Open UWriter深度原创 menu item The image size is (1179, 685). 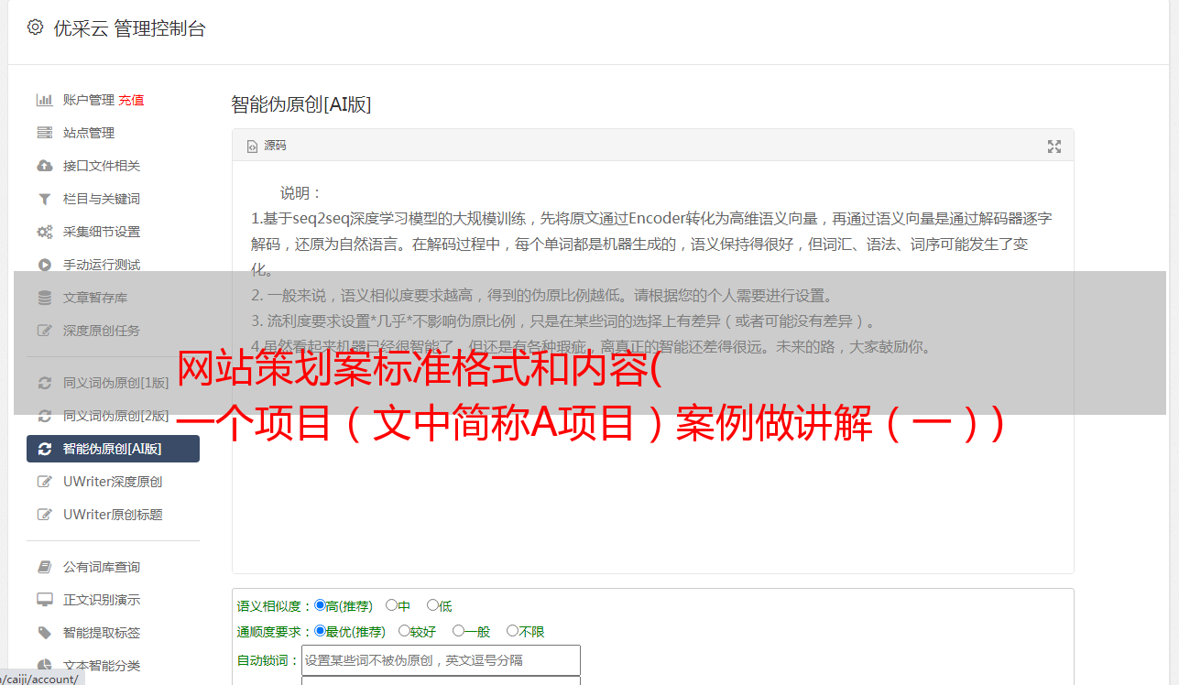(113, 482)
